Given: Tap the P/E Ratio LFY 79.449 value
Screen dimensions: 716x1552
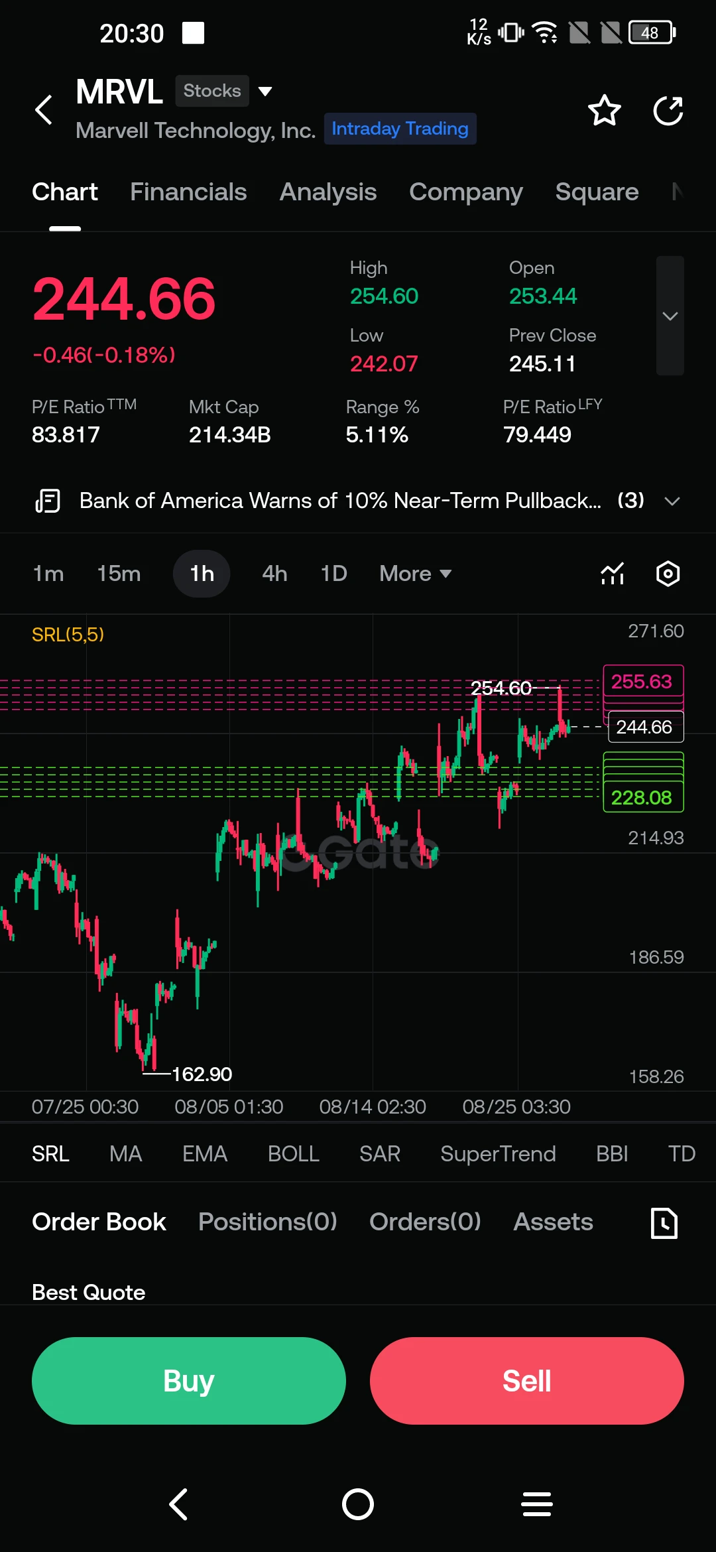Looking at the screenshot, I should [537, 435].
